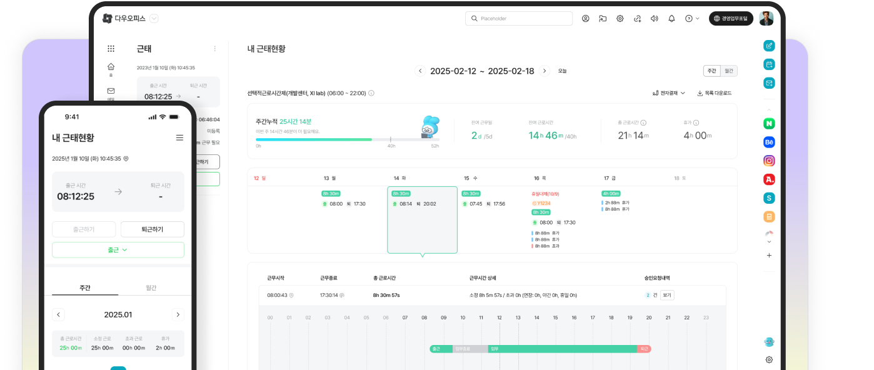Click location pin icon beside 08:00:43
Screen dimensions: 874x370
pos(291,295)
